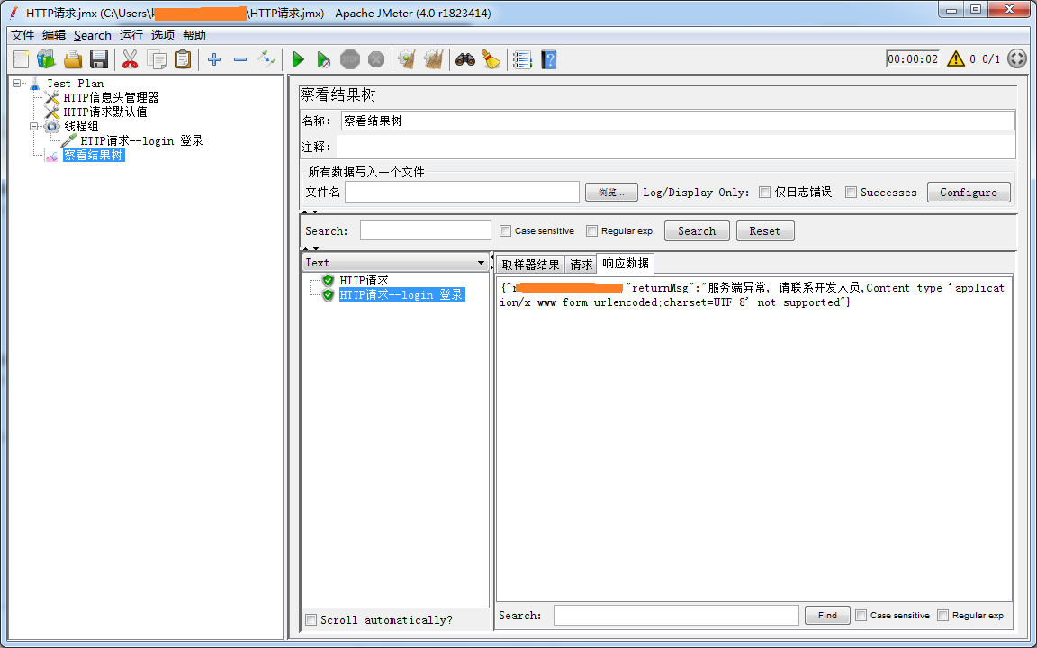The image size is (1037, 648).
Task: Click the Find button
Action: (827, 615)
